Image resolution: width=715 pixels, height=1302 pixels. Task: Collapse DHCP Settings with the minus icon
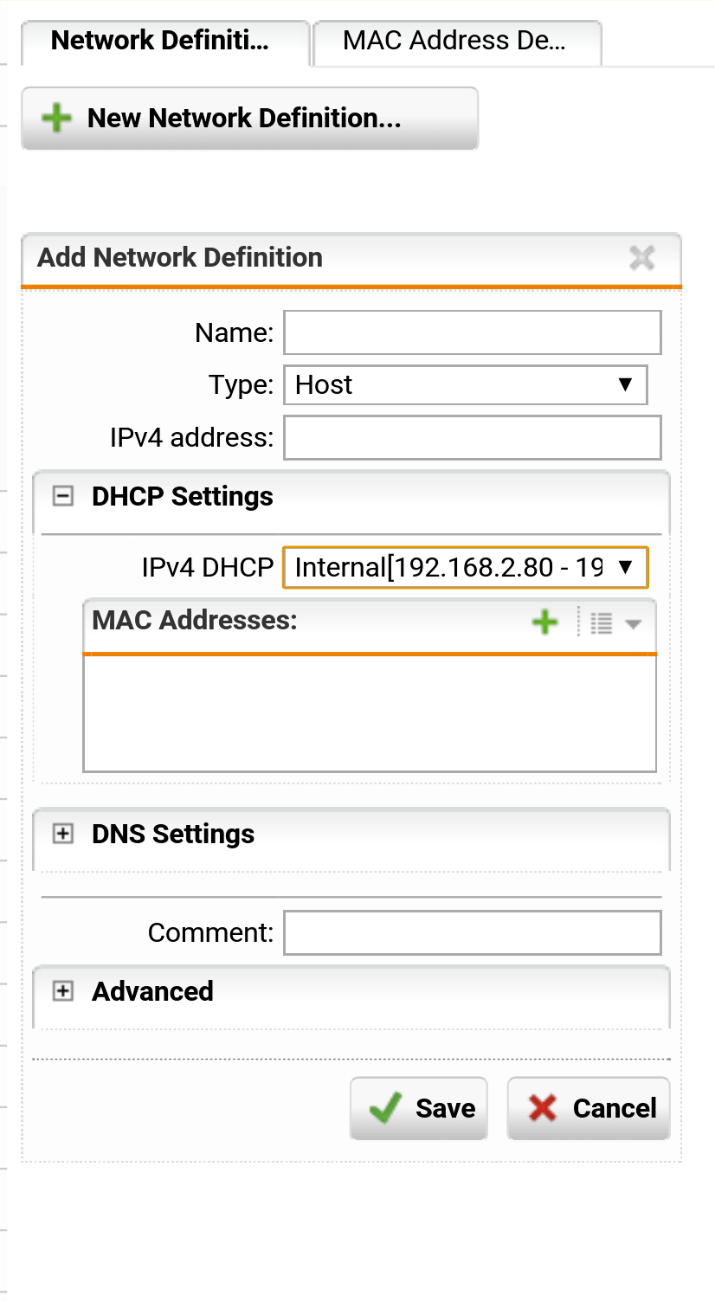(x=63, y=497)
